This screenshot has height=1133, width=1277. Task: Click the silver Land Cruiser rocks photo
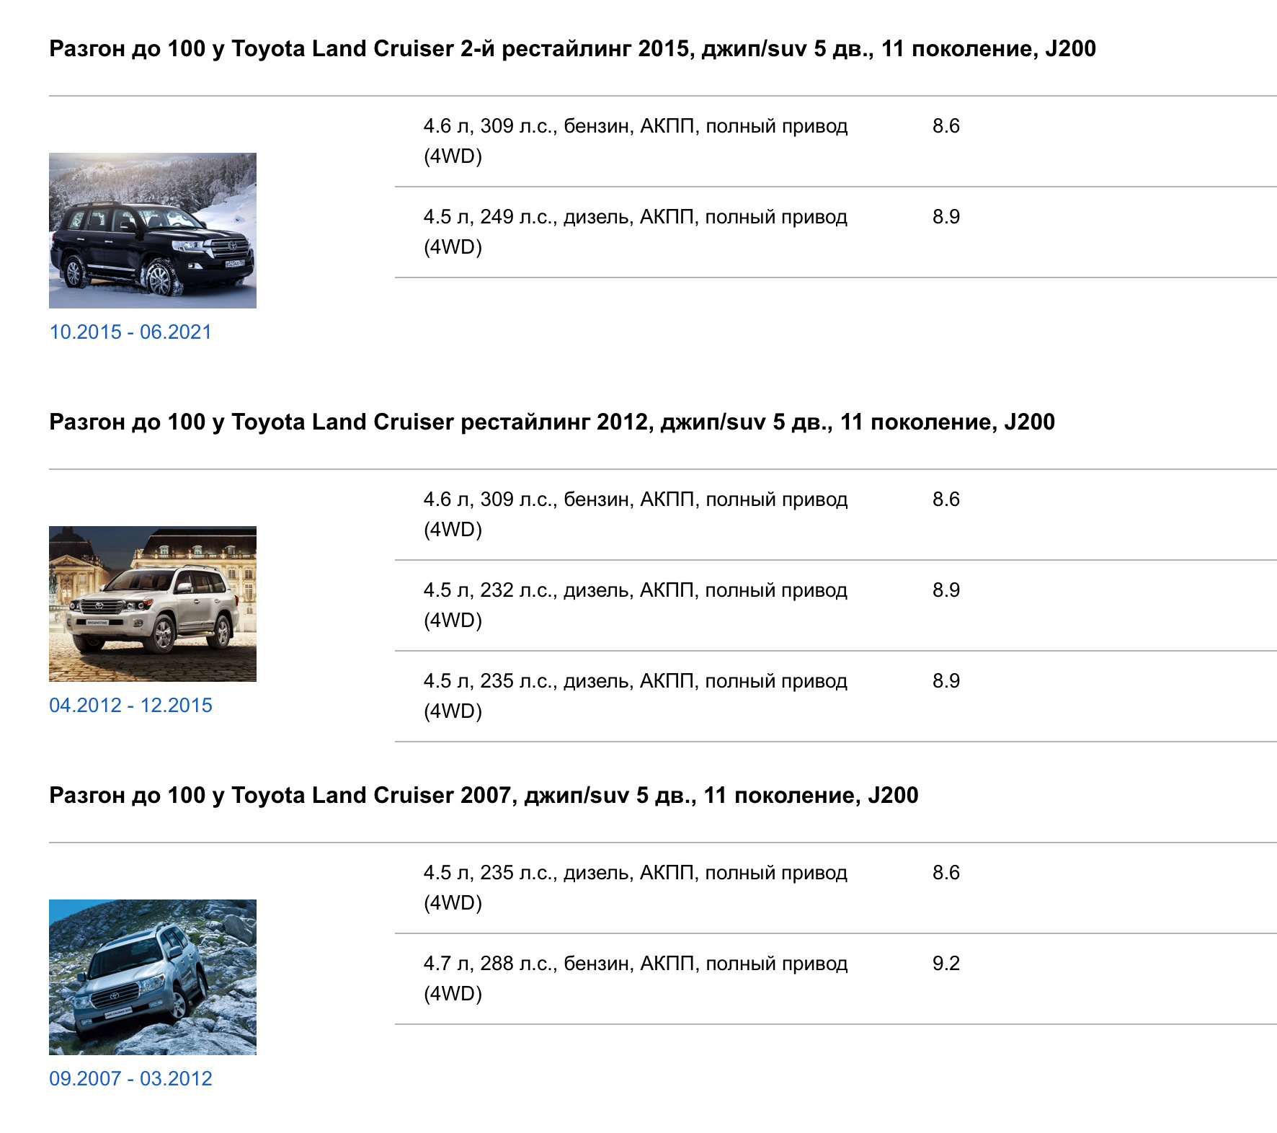tap(153, 977)
